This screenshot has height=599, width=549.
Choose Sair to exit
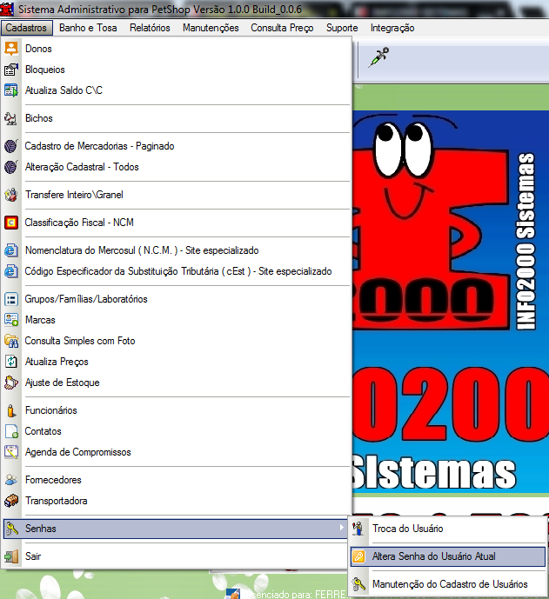[x=177, y=556]
